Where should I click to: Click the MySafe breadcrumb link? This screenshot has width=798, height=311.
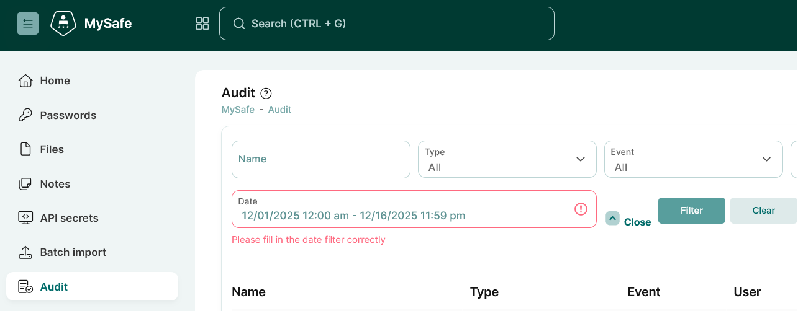pyautogui.click(x=238, y=110)
